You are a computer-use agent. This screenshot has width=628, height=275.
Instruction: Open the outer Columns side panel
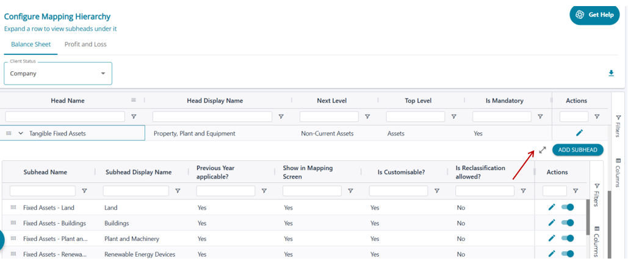coord(618,173)
